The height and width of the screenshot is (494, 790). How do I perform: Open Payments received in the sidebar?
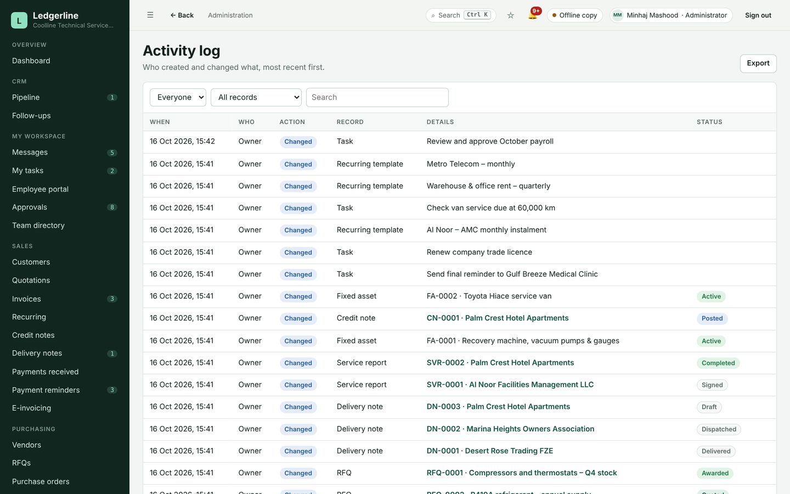point(65,372)
